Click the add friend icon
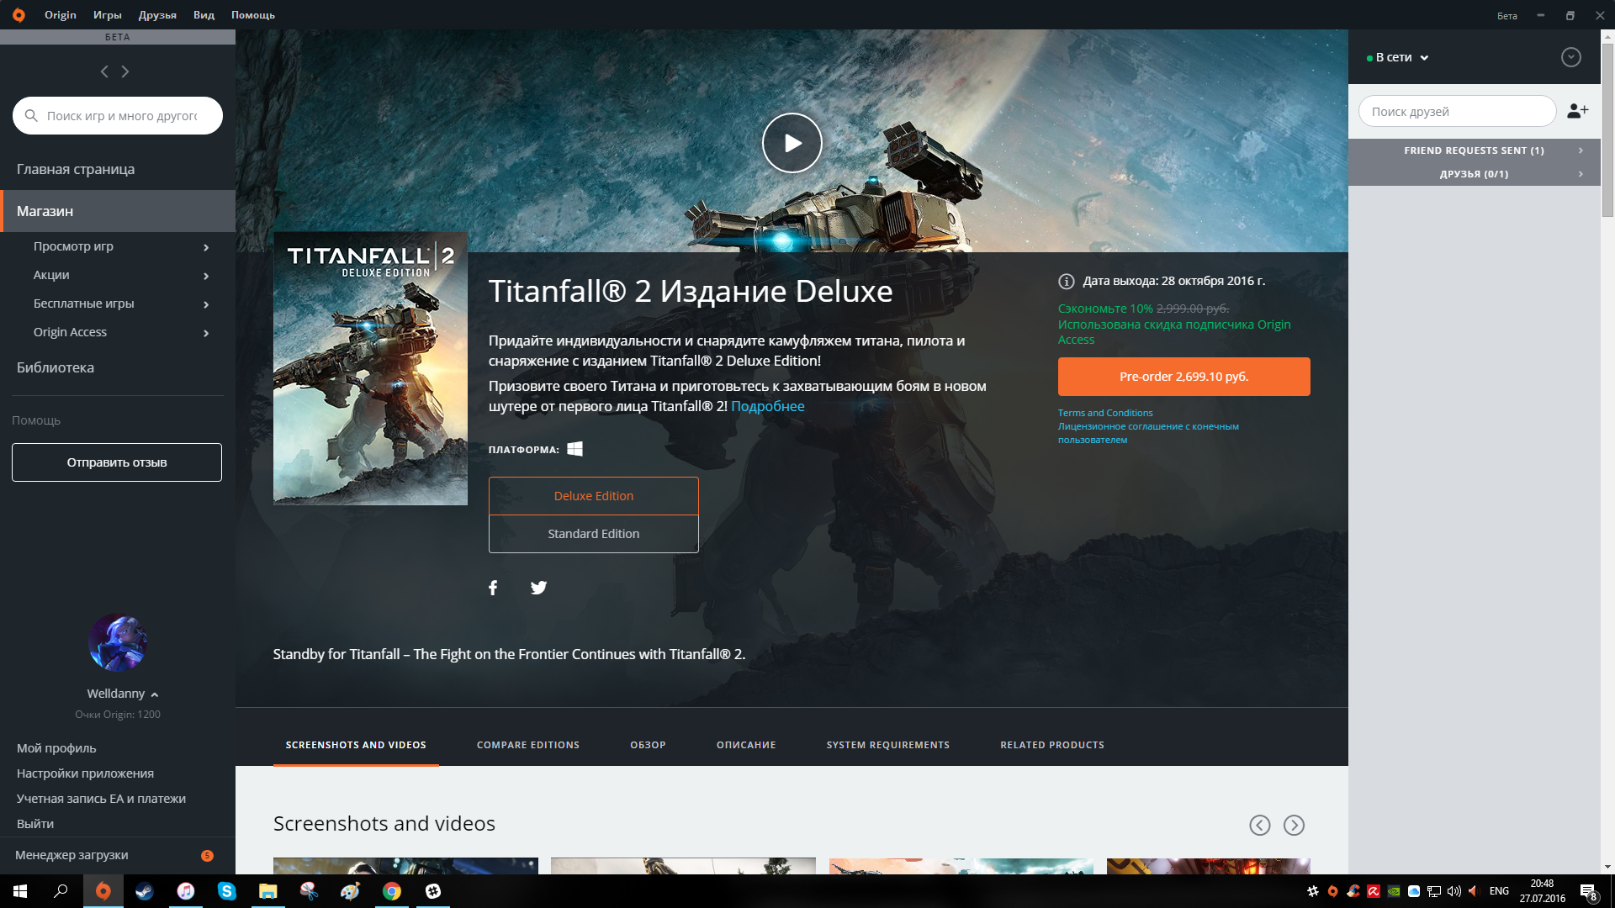Screen dimensions: 1615x908 pos(1577,111)
